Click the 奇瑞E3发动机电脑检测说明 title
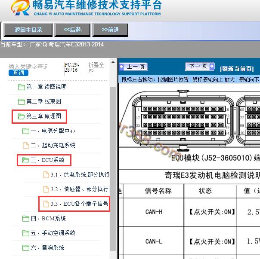This screenshot has width=260, height=259. point(212,175)
